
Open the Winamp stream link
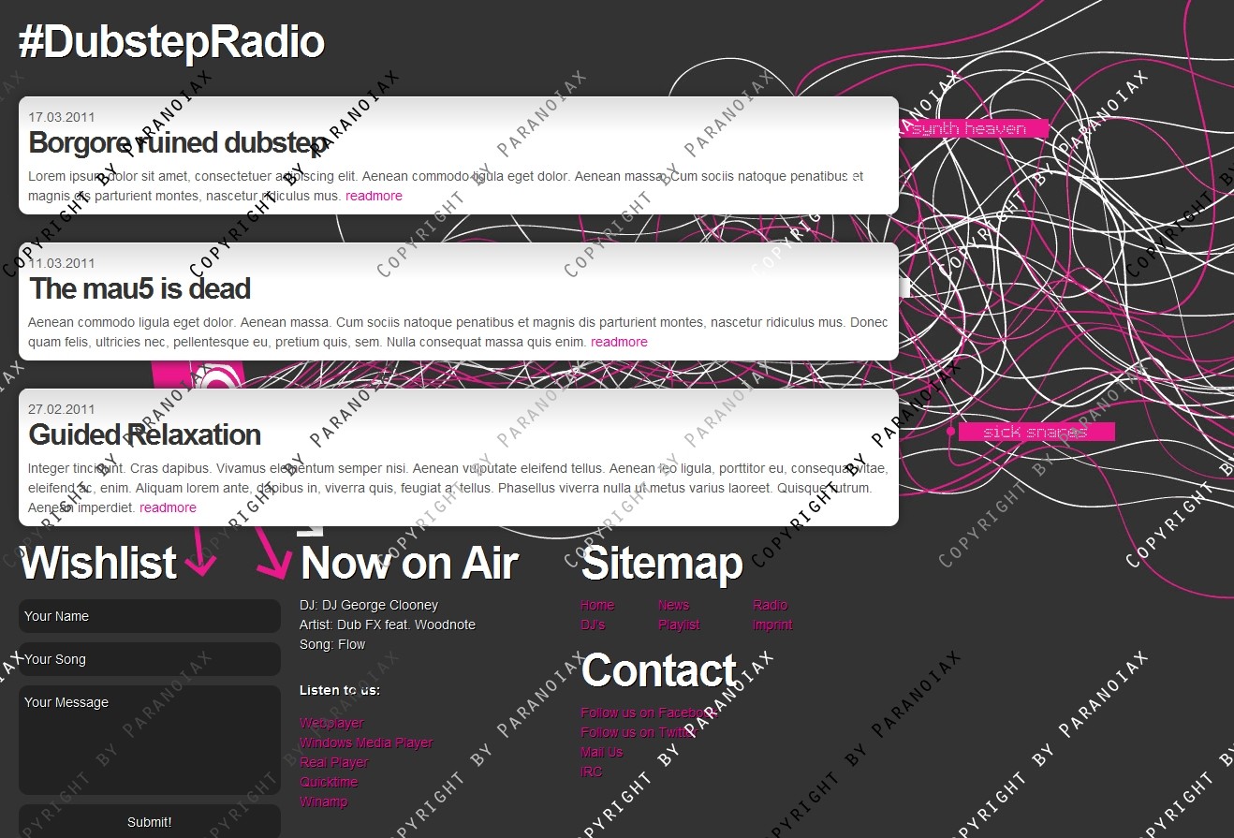click(x=323, y=801)
